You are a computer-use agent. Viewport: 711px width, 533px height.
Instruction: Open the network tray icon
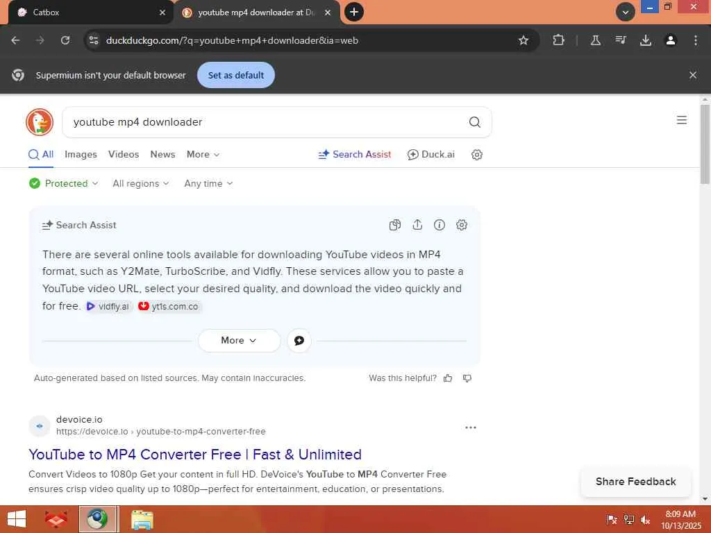coord(628,520)
